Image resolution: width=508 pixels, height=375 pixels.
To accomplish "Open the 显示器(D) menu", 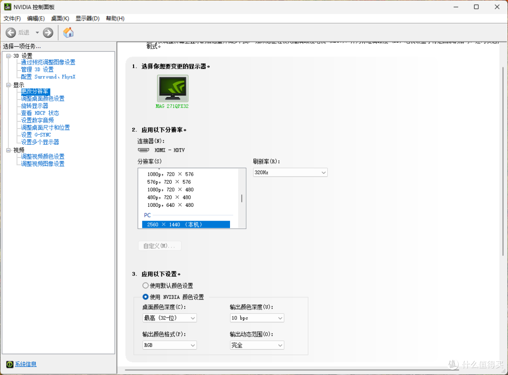I will point(87,18).
